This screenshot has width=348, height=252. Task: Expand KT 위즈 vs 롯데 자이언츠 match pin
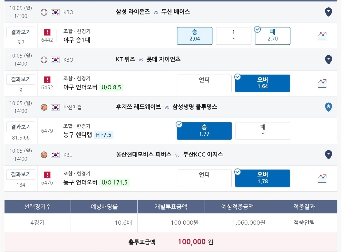click(x=328, y=59)
